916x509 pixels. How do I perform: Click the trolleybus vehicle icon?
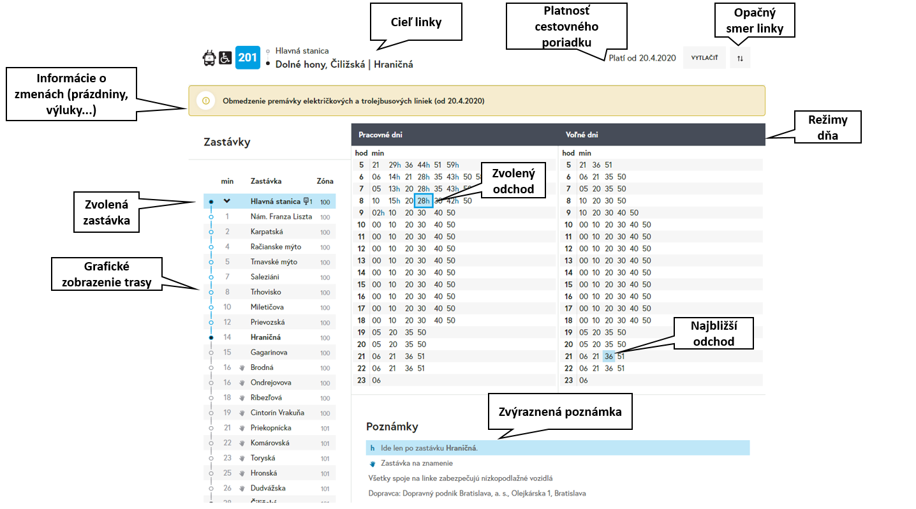click(209, 58)
